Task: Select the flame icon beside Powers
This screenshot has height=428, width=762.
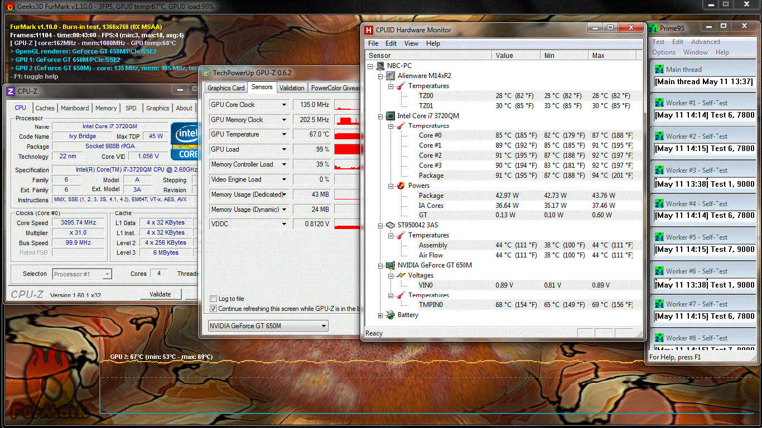Action: click(401, 186)
